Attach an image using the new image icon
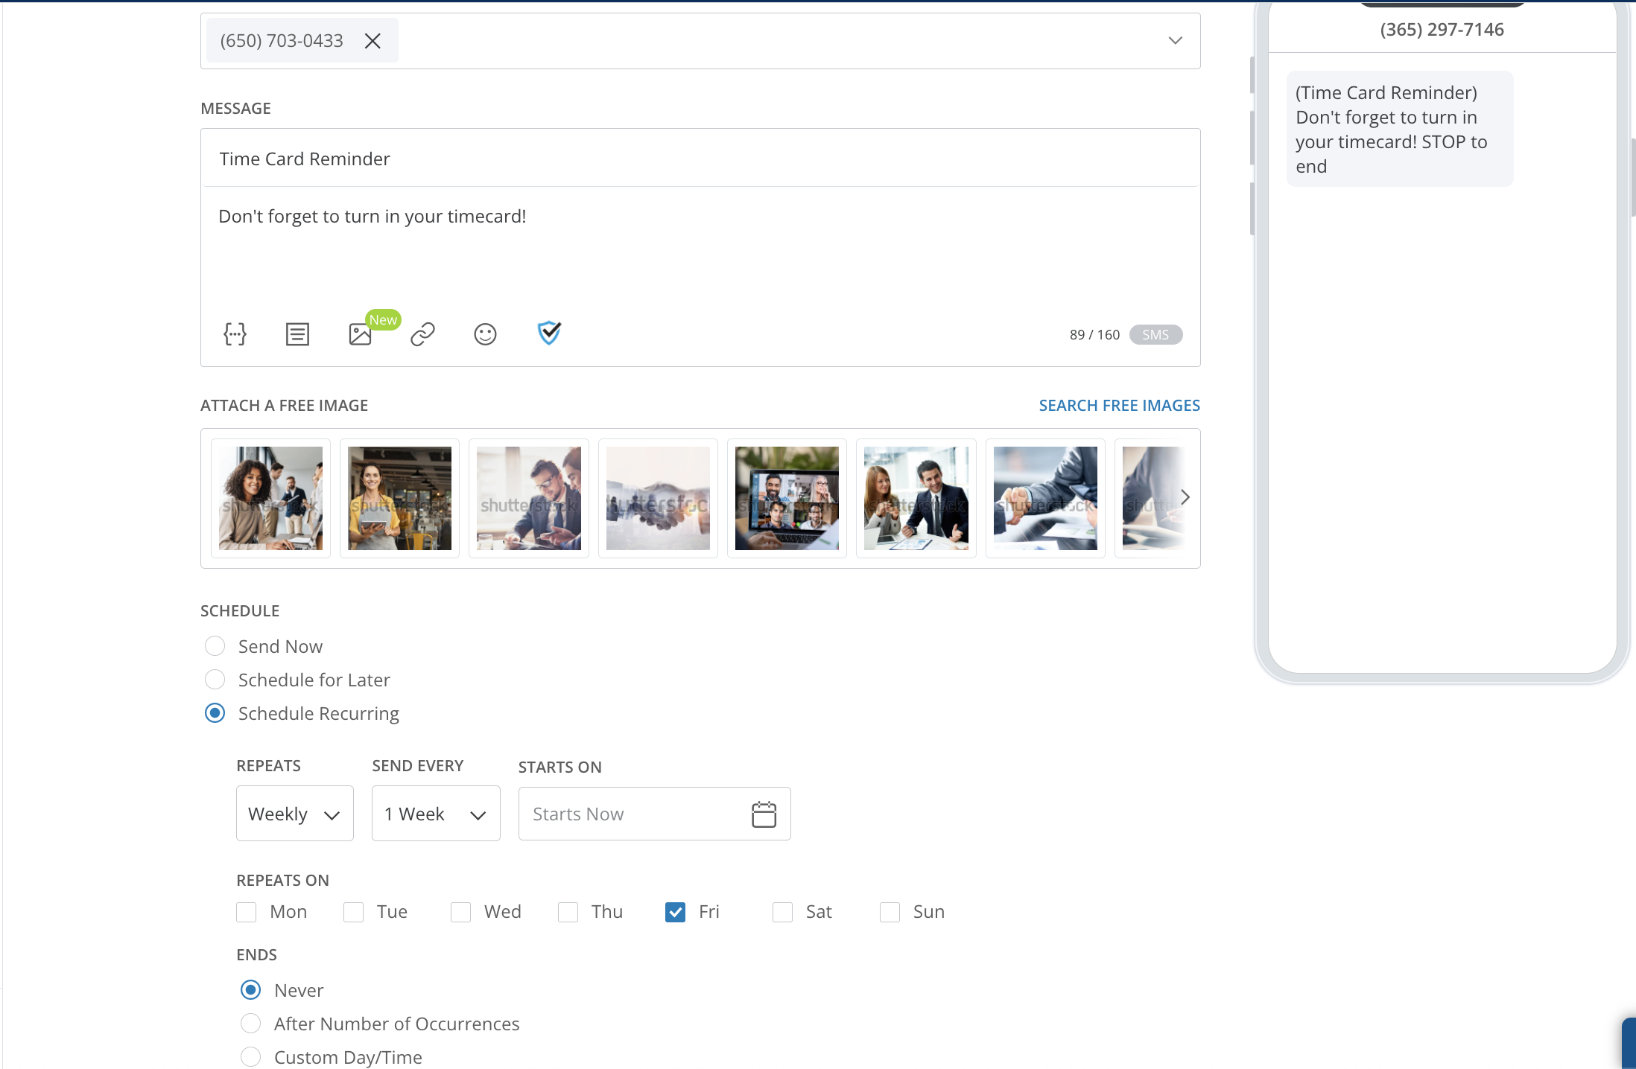The height and width of the screenshot is (1069, 1636). (x=360, y=334)
